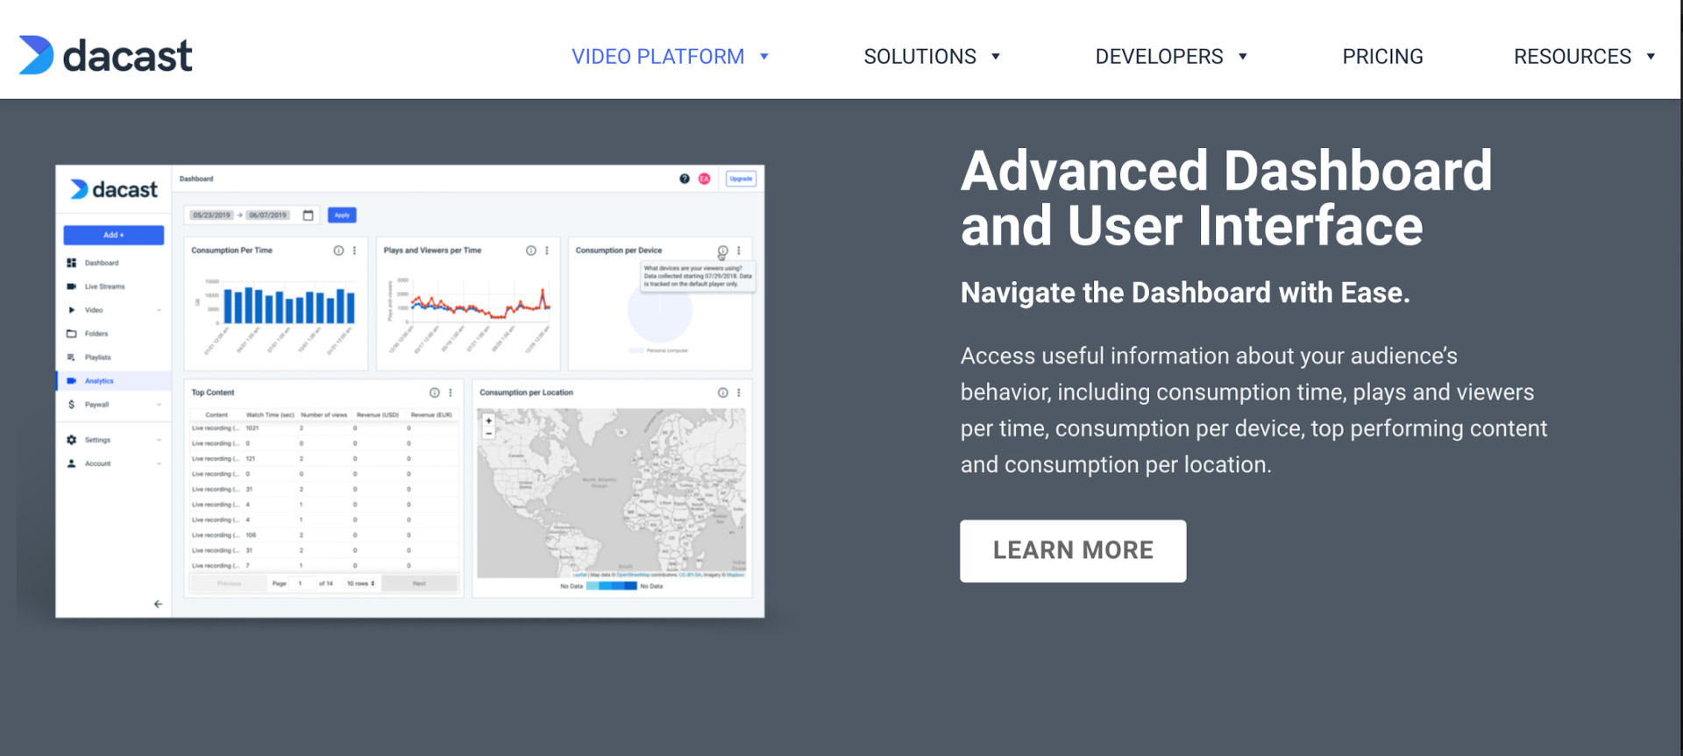The width and height of the screenshot is (1683, 756).
Task: Show info for Consumption per Location
Action: [x=722, y=392]
